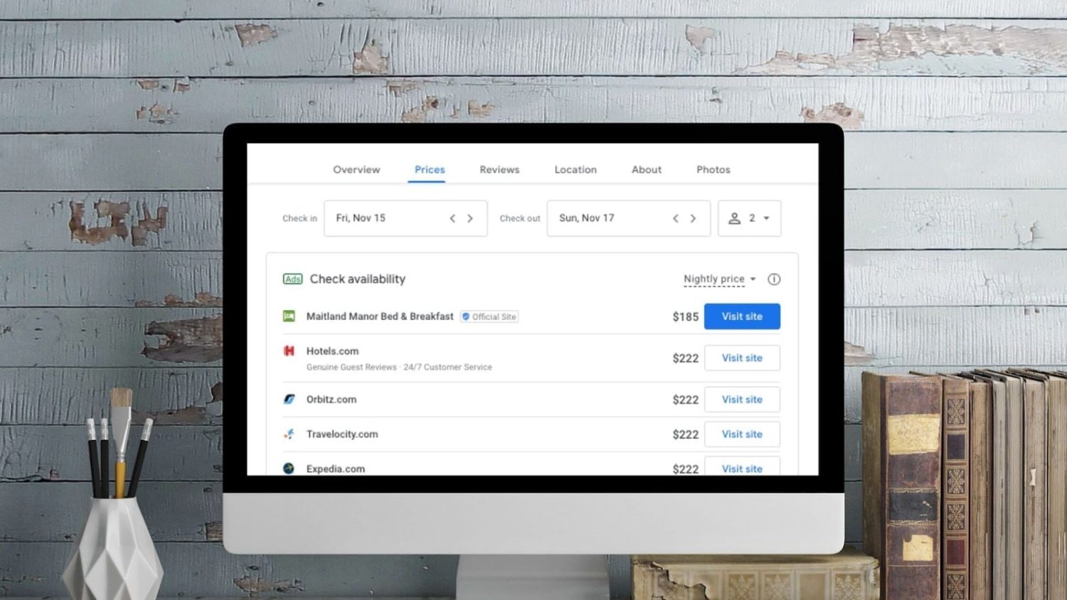Viewport: 1067px width, 600px height.
Task: Click the pricing info icon
Action: [774, 279]
